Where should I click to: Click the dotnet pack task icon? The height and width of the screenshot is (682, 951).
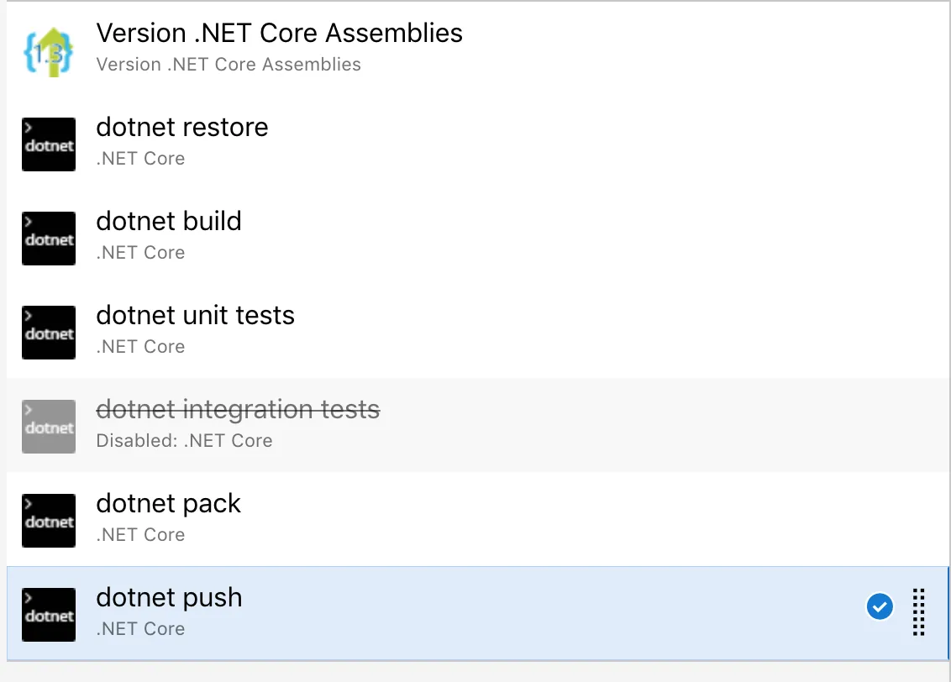[48, 521]
